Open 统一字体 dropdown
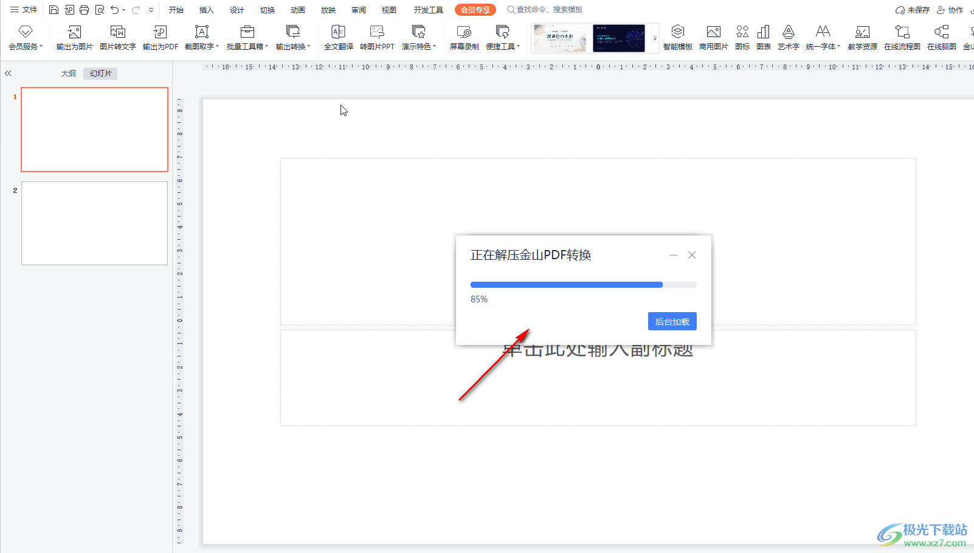The width and height of the screenshot is (974, 553). tap(823, 38)
